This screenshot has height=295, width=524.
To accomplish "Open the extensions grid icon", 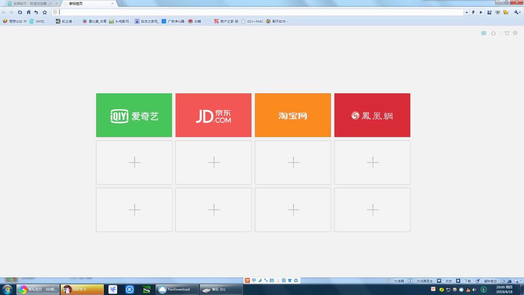I will coord(489,12).
